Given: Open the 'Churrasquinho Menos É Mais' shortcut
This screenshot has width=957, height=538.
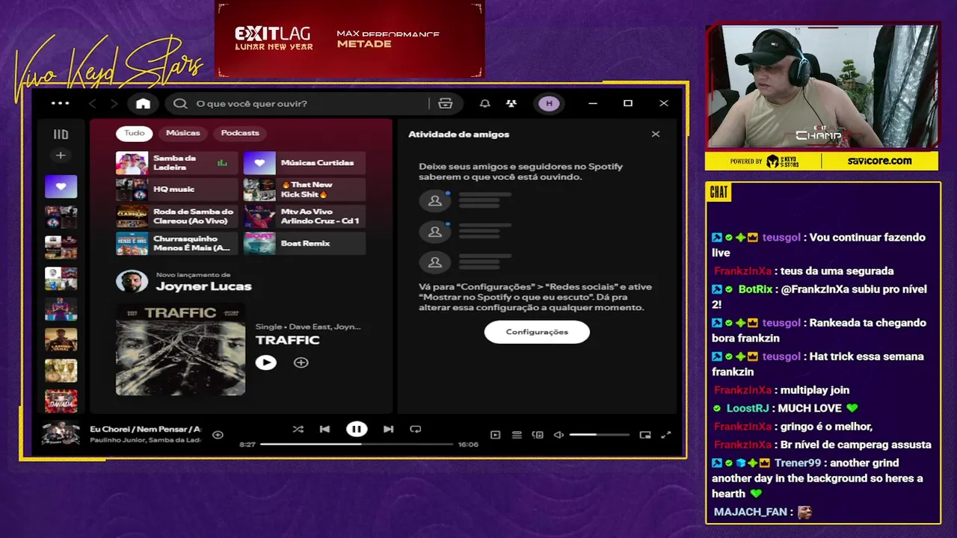Looking at the screenshot, I should [x=176, y=244].
